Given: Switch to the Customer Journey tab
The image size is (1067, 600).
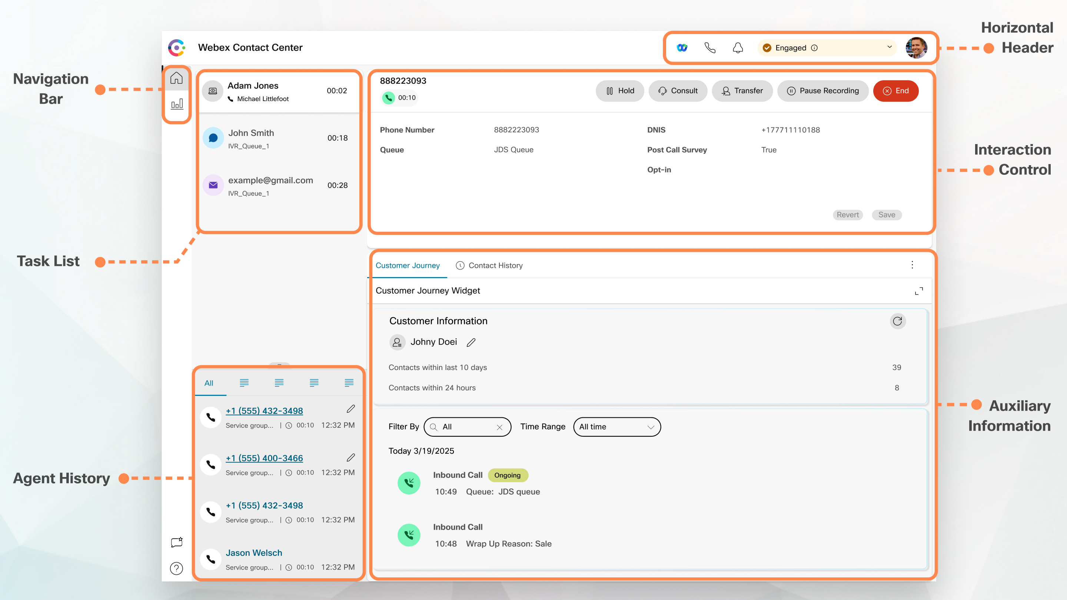Looking at the screenshot, I should 407,266.
